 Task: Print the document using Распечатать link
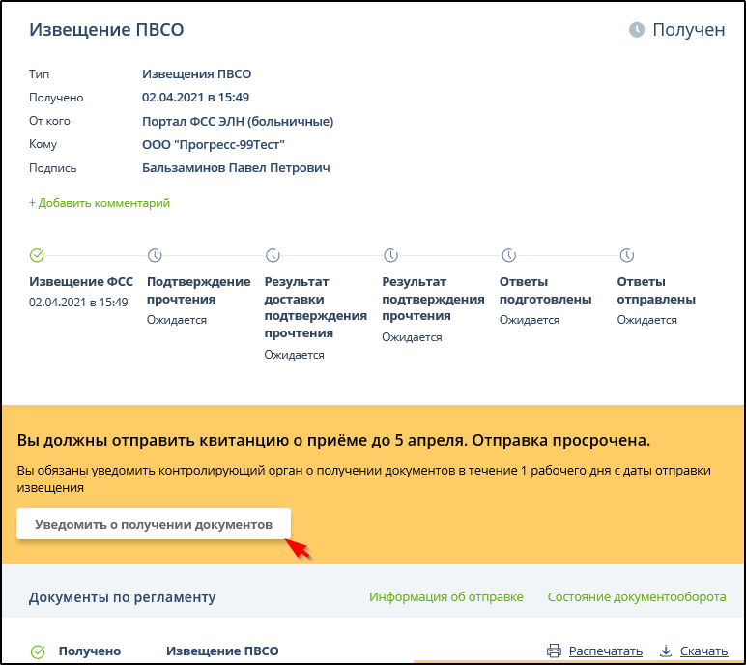coord(605,651)
